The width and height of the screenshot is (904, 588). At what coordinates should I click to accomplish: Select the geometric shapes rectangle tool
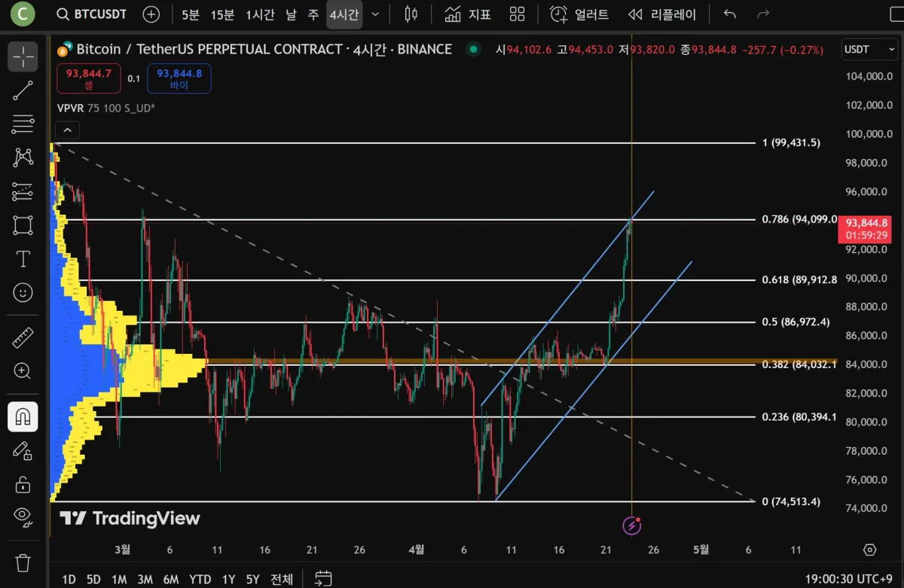23,225
